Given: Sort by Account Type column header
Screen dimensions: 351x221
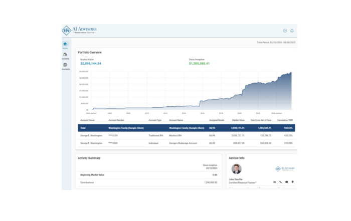Looking at the screenshot, I should pos(155,120).
